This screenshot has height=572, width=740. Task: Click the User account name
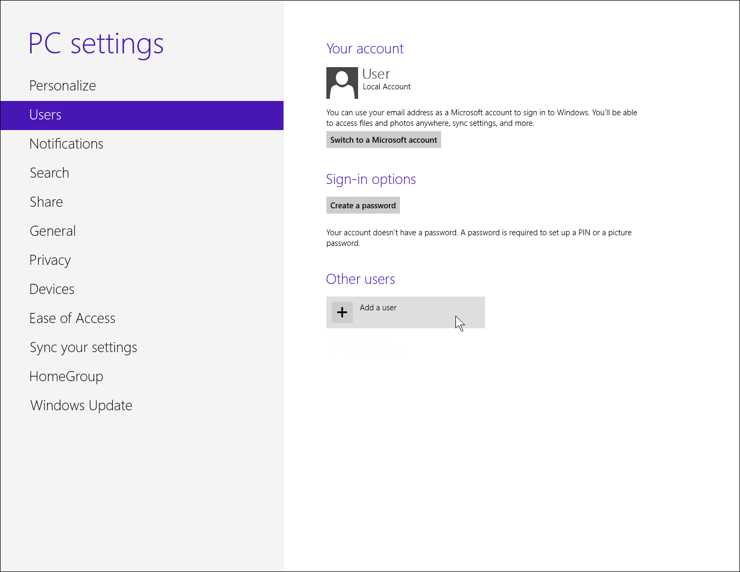coord(376,74)
